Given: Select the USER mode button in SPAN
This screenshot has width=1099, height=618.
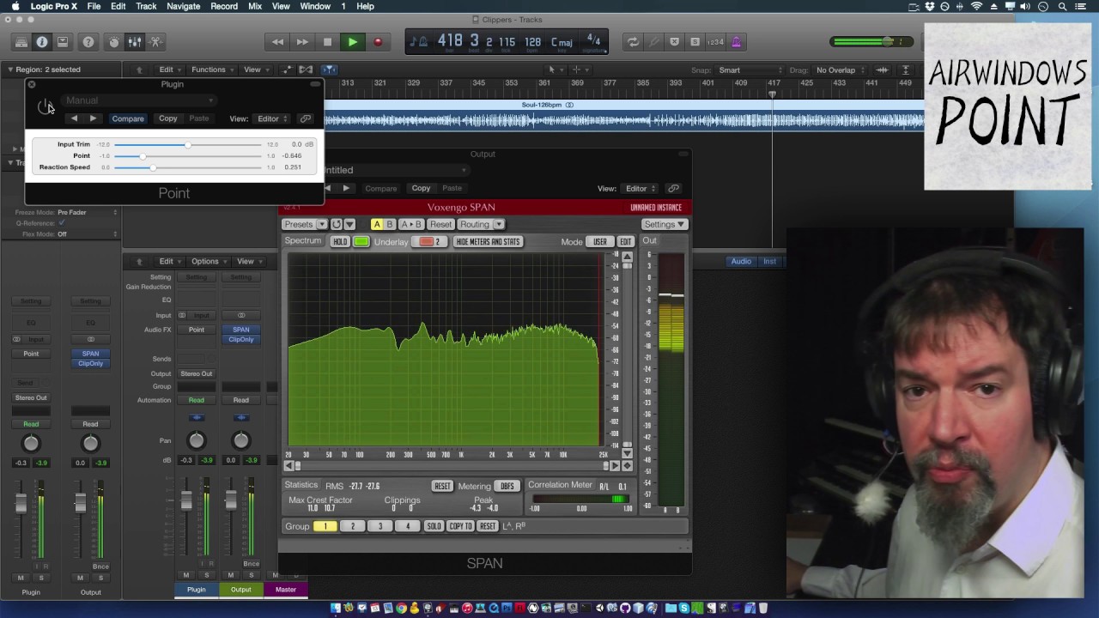Looking at the screenshot, I should [x=600, y=241].
